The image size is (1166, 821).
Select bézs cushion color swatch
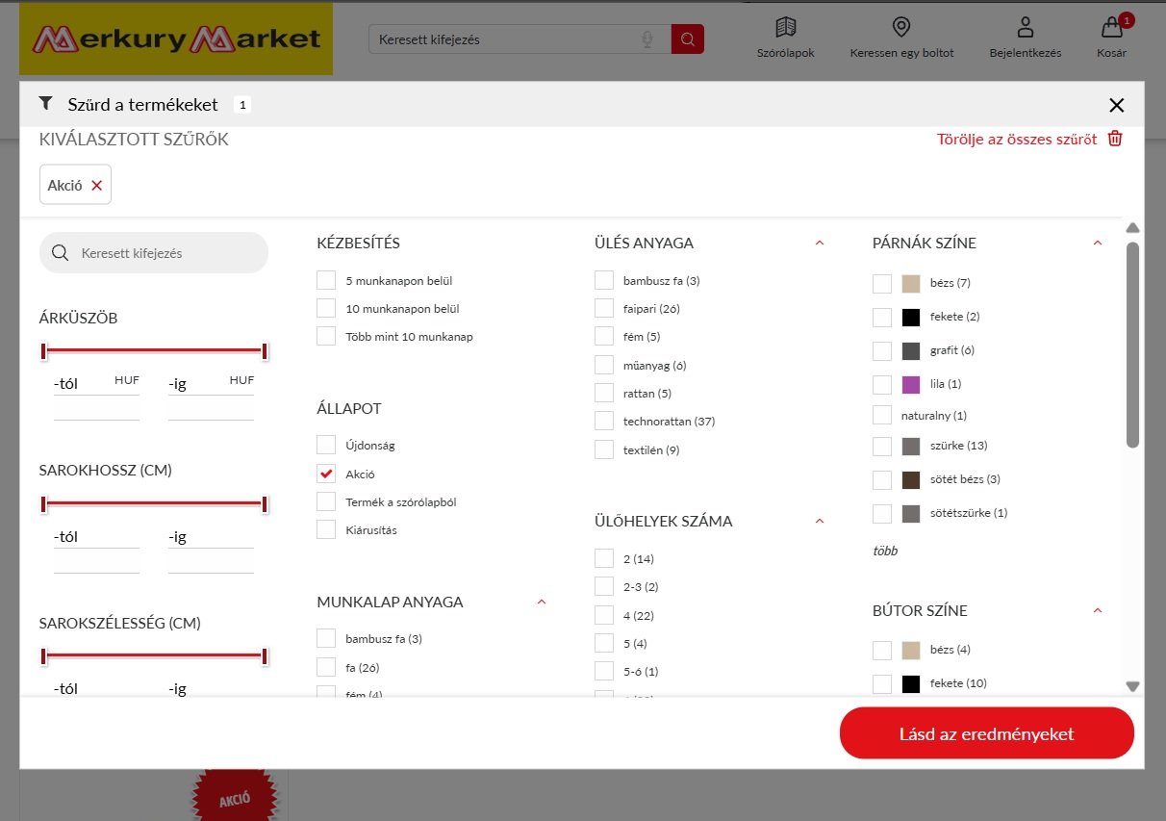coord(911,284)
